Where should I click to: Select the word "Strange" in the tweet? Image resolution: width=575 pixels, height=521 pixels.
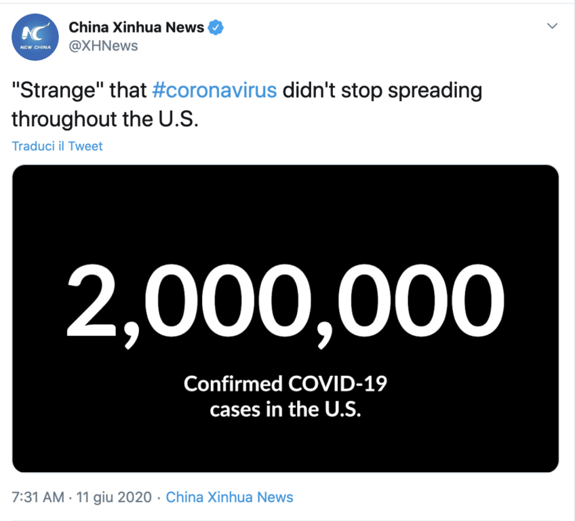point(58,91)
